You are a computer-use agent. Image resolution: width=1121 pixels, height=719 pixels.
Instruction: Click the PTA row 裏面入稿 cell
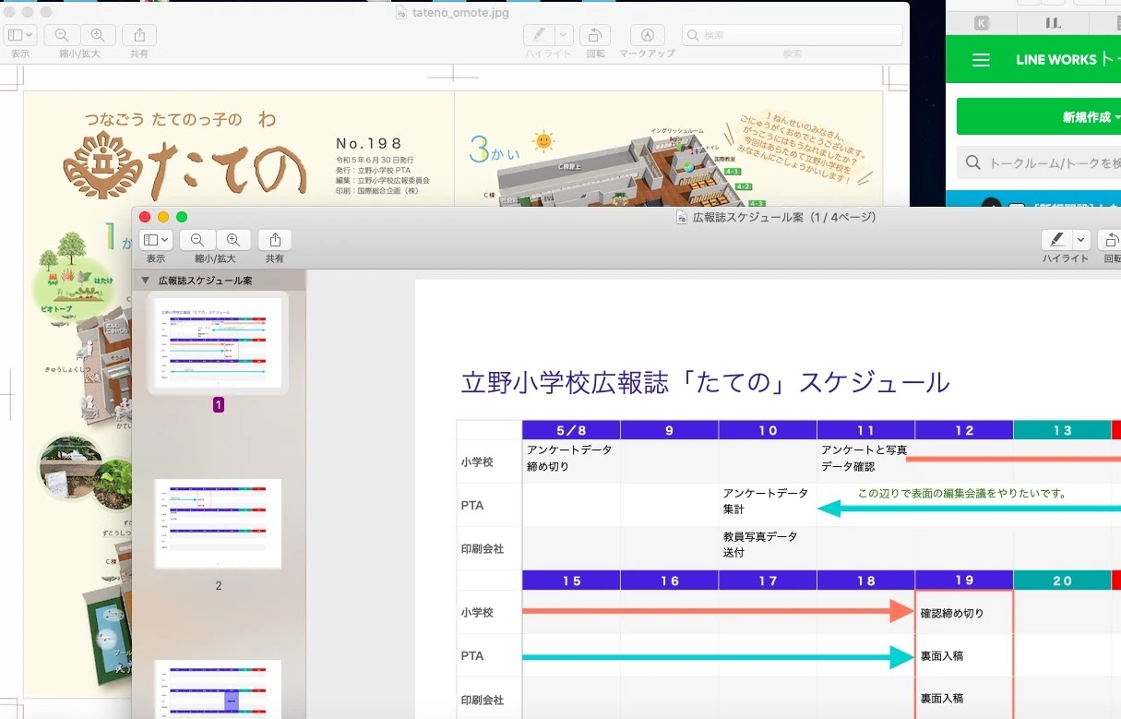[964, 656]
